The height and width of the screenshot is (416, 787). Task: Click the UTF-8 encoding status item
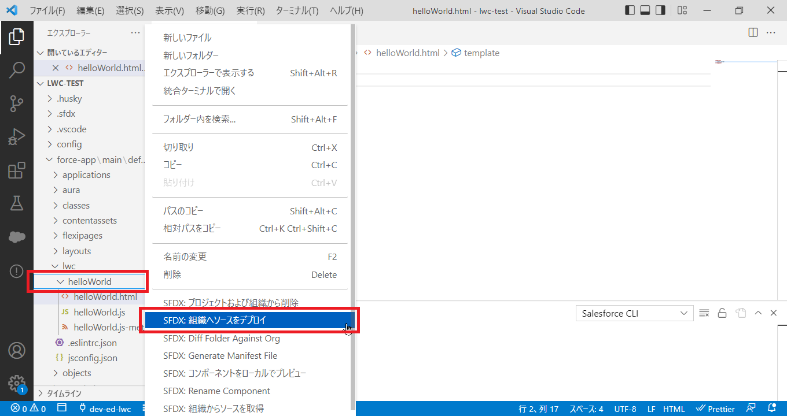pos(625,409)
